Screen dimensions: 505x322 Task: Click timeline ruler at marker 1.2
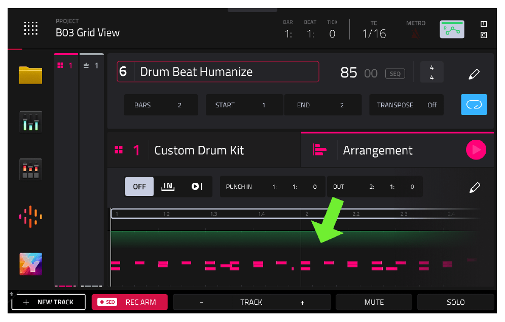pos(166,214)
